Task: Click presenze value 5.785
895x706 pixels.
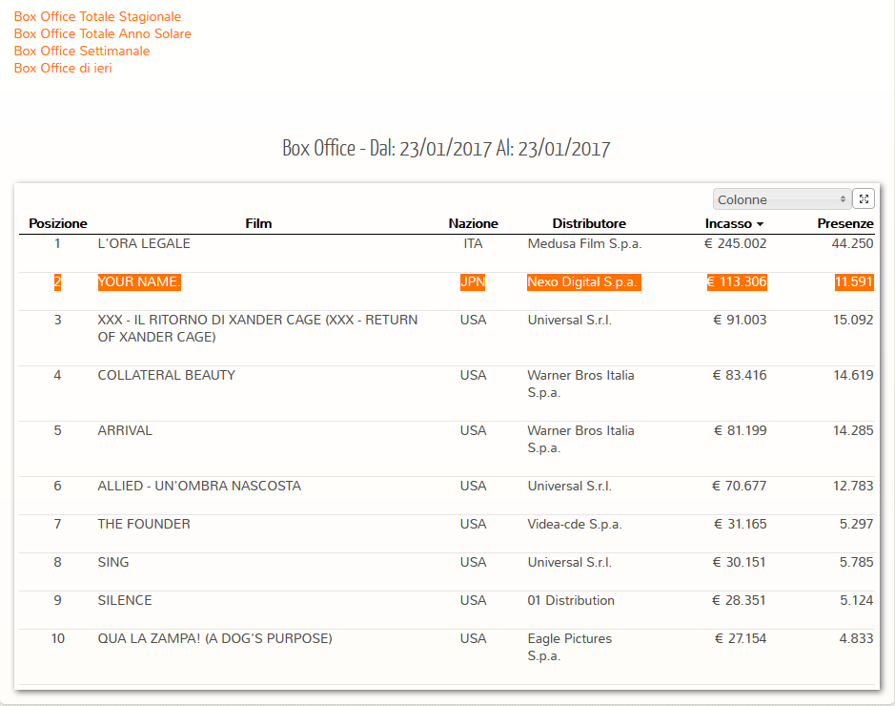Action: 856,563
